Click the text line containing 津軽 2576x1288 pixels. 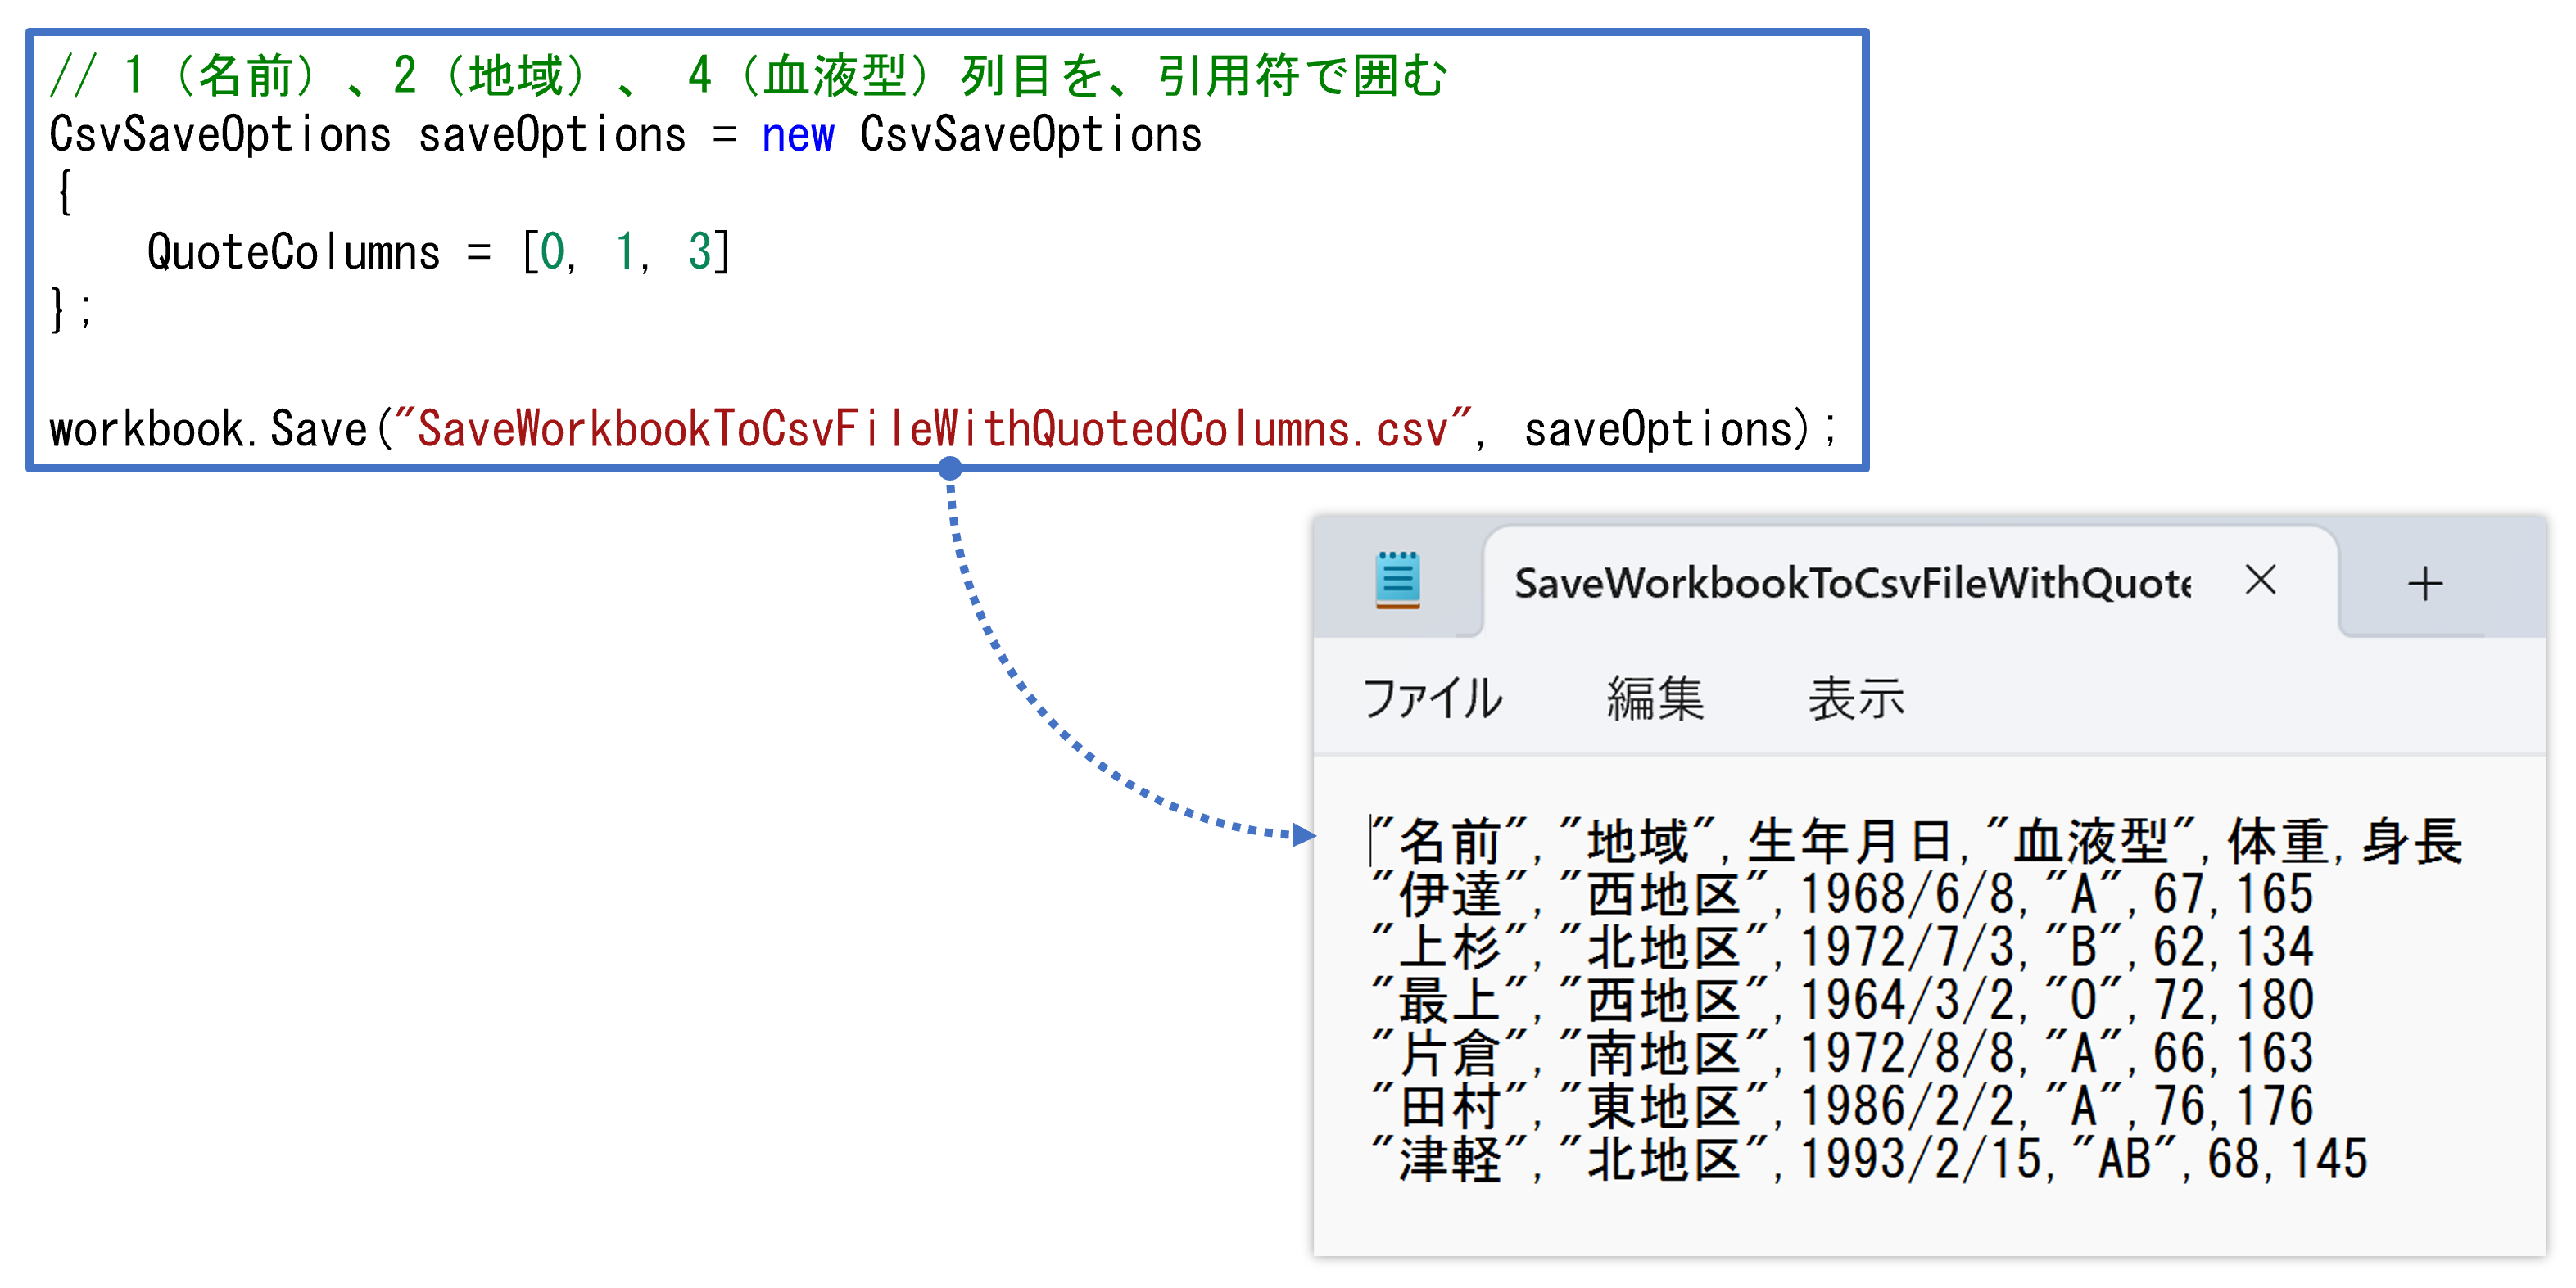tap(1868, 1159)
